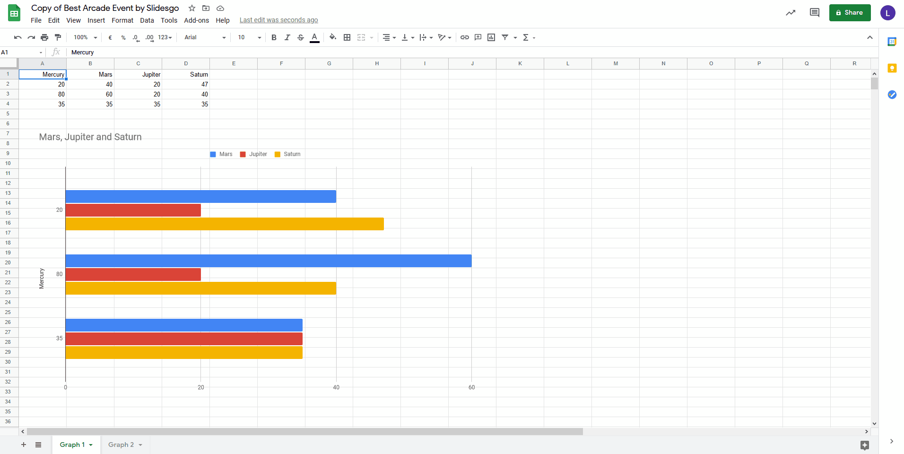Open the 'Last edit was seconds ago' link
This screenshot has width=904, height=454.
click(278, 20)
